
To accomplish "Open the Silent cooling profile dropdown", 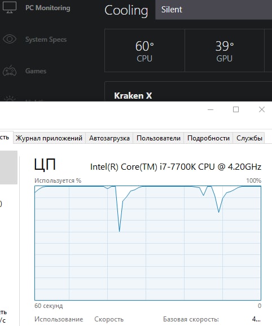I will coord(213,10).
